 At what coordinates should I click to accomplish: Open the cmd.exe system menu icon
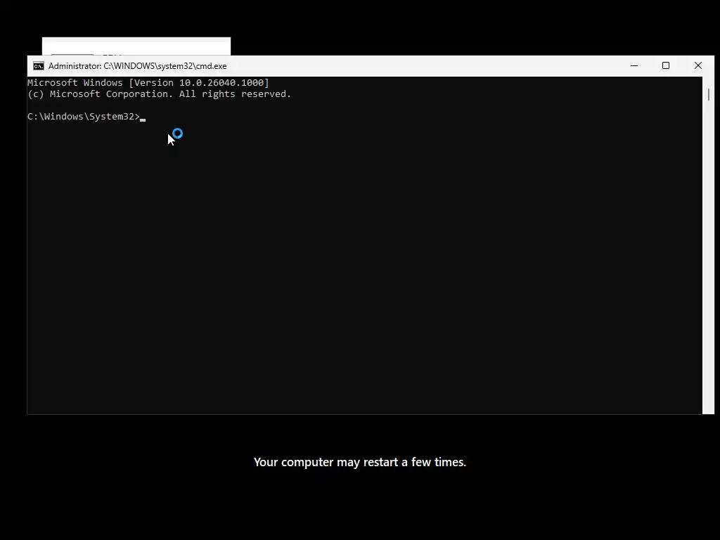tap(39, 66)
